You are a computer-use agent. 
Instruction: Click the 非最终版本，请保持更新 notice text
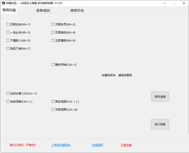pyautogui.click(x=117, y=75)
